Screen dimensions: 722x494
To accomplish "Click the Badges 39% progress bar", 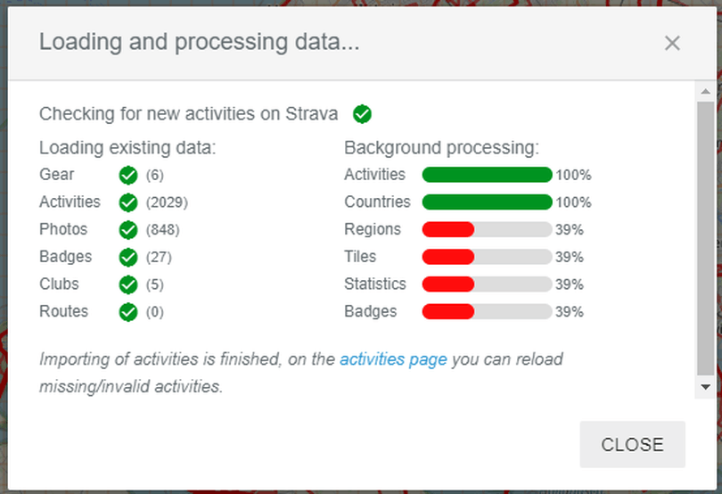I will click(x=487, y=312).
